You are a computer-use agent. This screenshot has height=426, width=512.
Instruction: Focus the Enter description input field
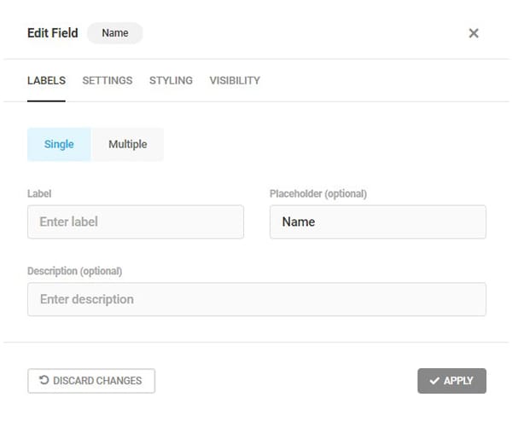[256, 300]
